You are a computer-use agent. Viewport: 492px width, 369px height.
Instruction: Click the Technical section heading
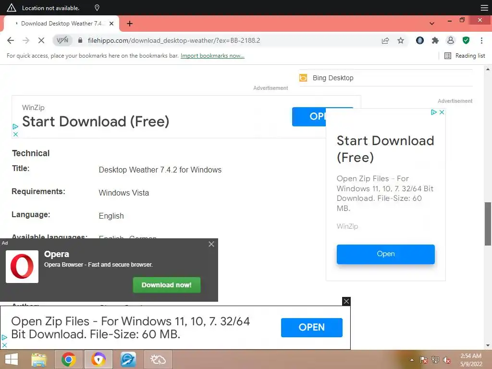pos(31,153)
